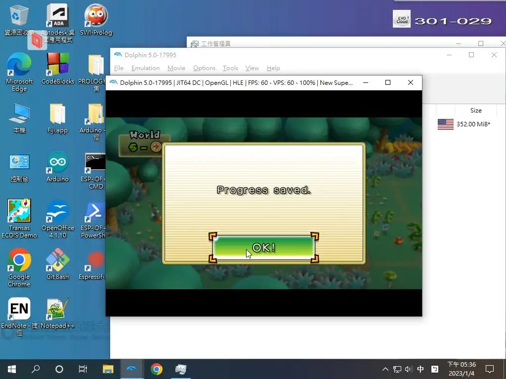506x379 pixels.
Task: Open the Emulation menu in Dolphin
Action: tap(145, 68)
